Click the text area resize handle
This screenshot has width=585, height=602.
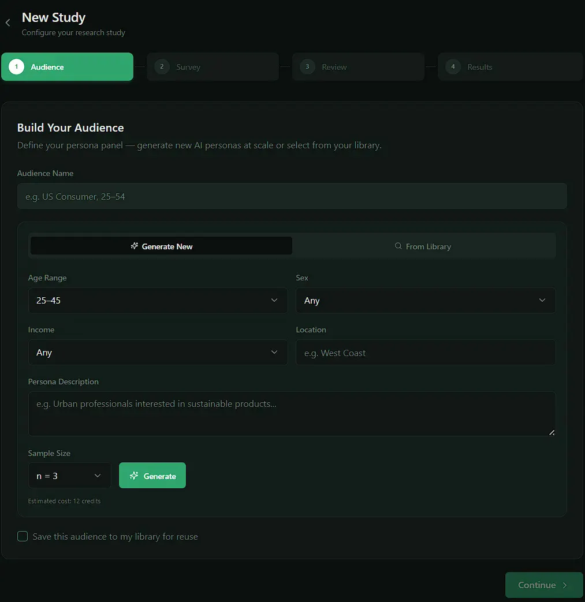[552, 432]
